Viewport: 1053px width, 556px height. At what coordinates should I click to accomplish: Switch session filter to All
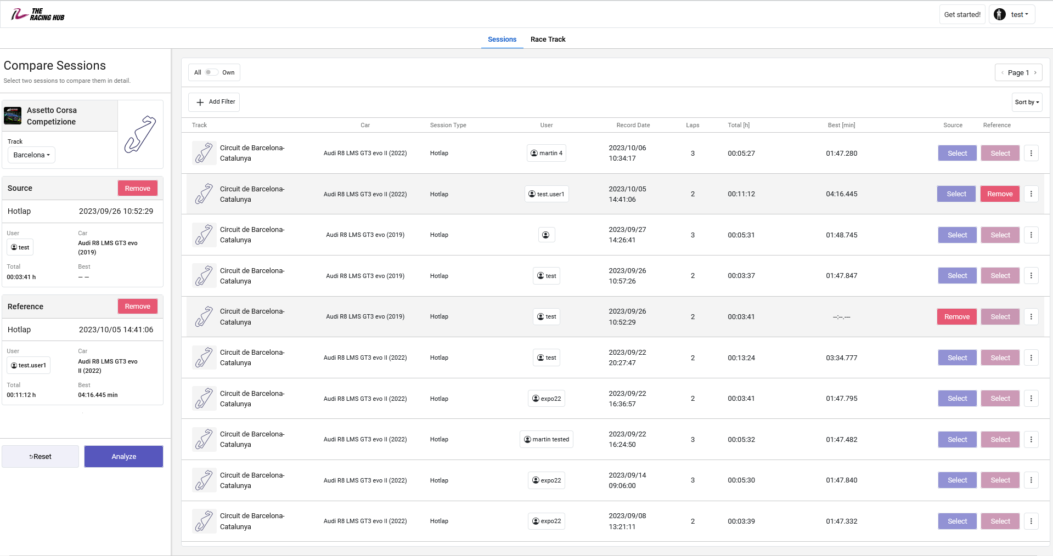click(198, 72)
